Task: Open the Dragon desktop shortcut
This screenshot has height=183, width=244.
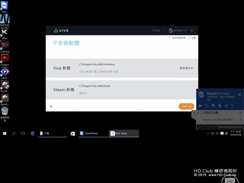Action: [x=5, y=60]
